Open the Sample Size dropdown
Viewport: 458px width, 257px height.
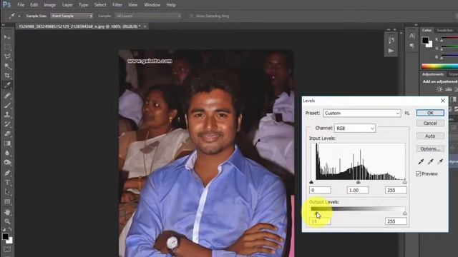click(72, 16)
